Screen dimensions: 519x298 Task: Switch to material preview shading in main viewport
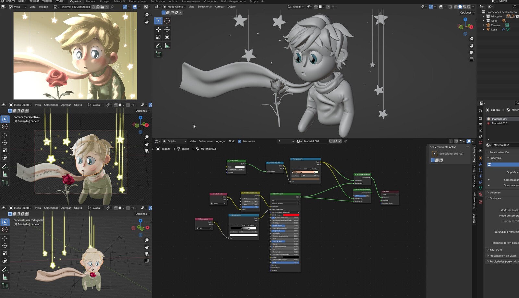click(x=464, y=6)
